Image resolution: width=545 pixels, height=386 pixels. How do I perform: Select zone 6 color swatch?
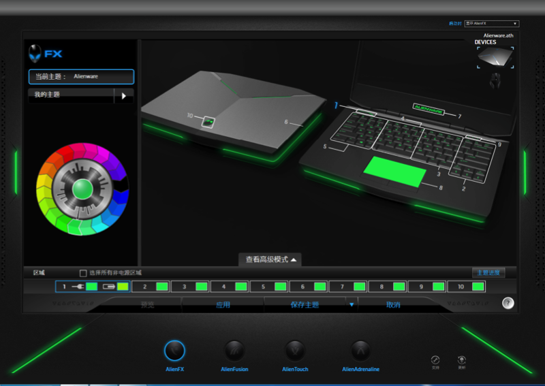click(x=320, y=287)
